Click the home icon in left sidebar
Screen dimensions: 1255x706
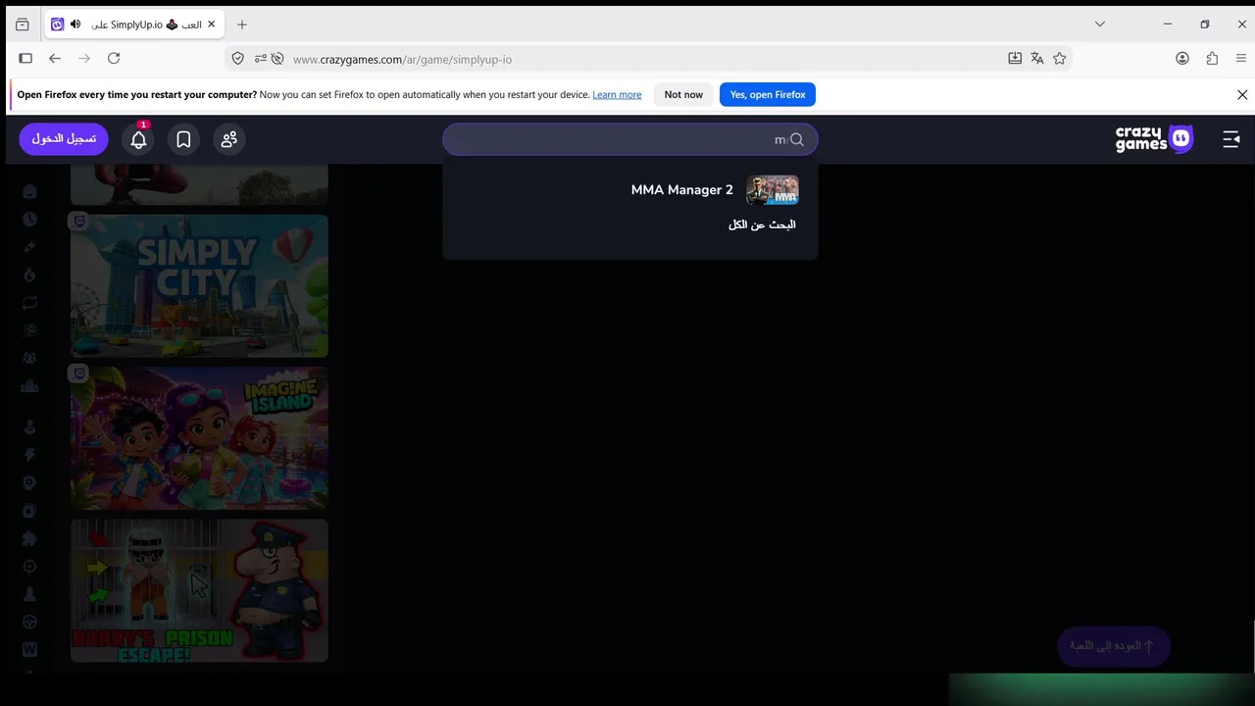[29, 191]
